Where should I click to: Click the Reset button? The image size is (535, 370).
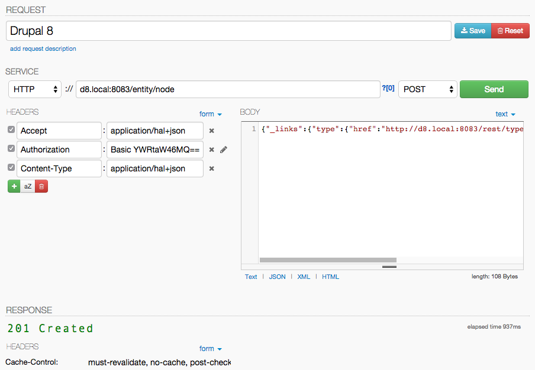pyautogui.click(x=510, y=31)
